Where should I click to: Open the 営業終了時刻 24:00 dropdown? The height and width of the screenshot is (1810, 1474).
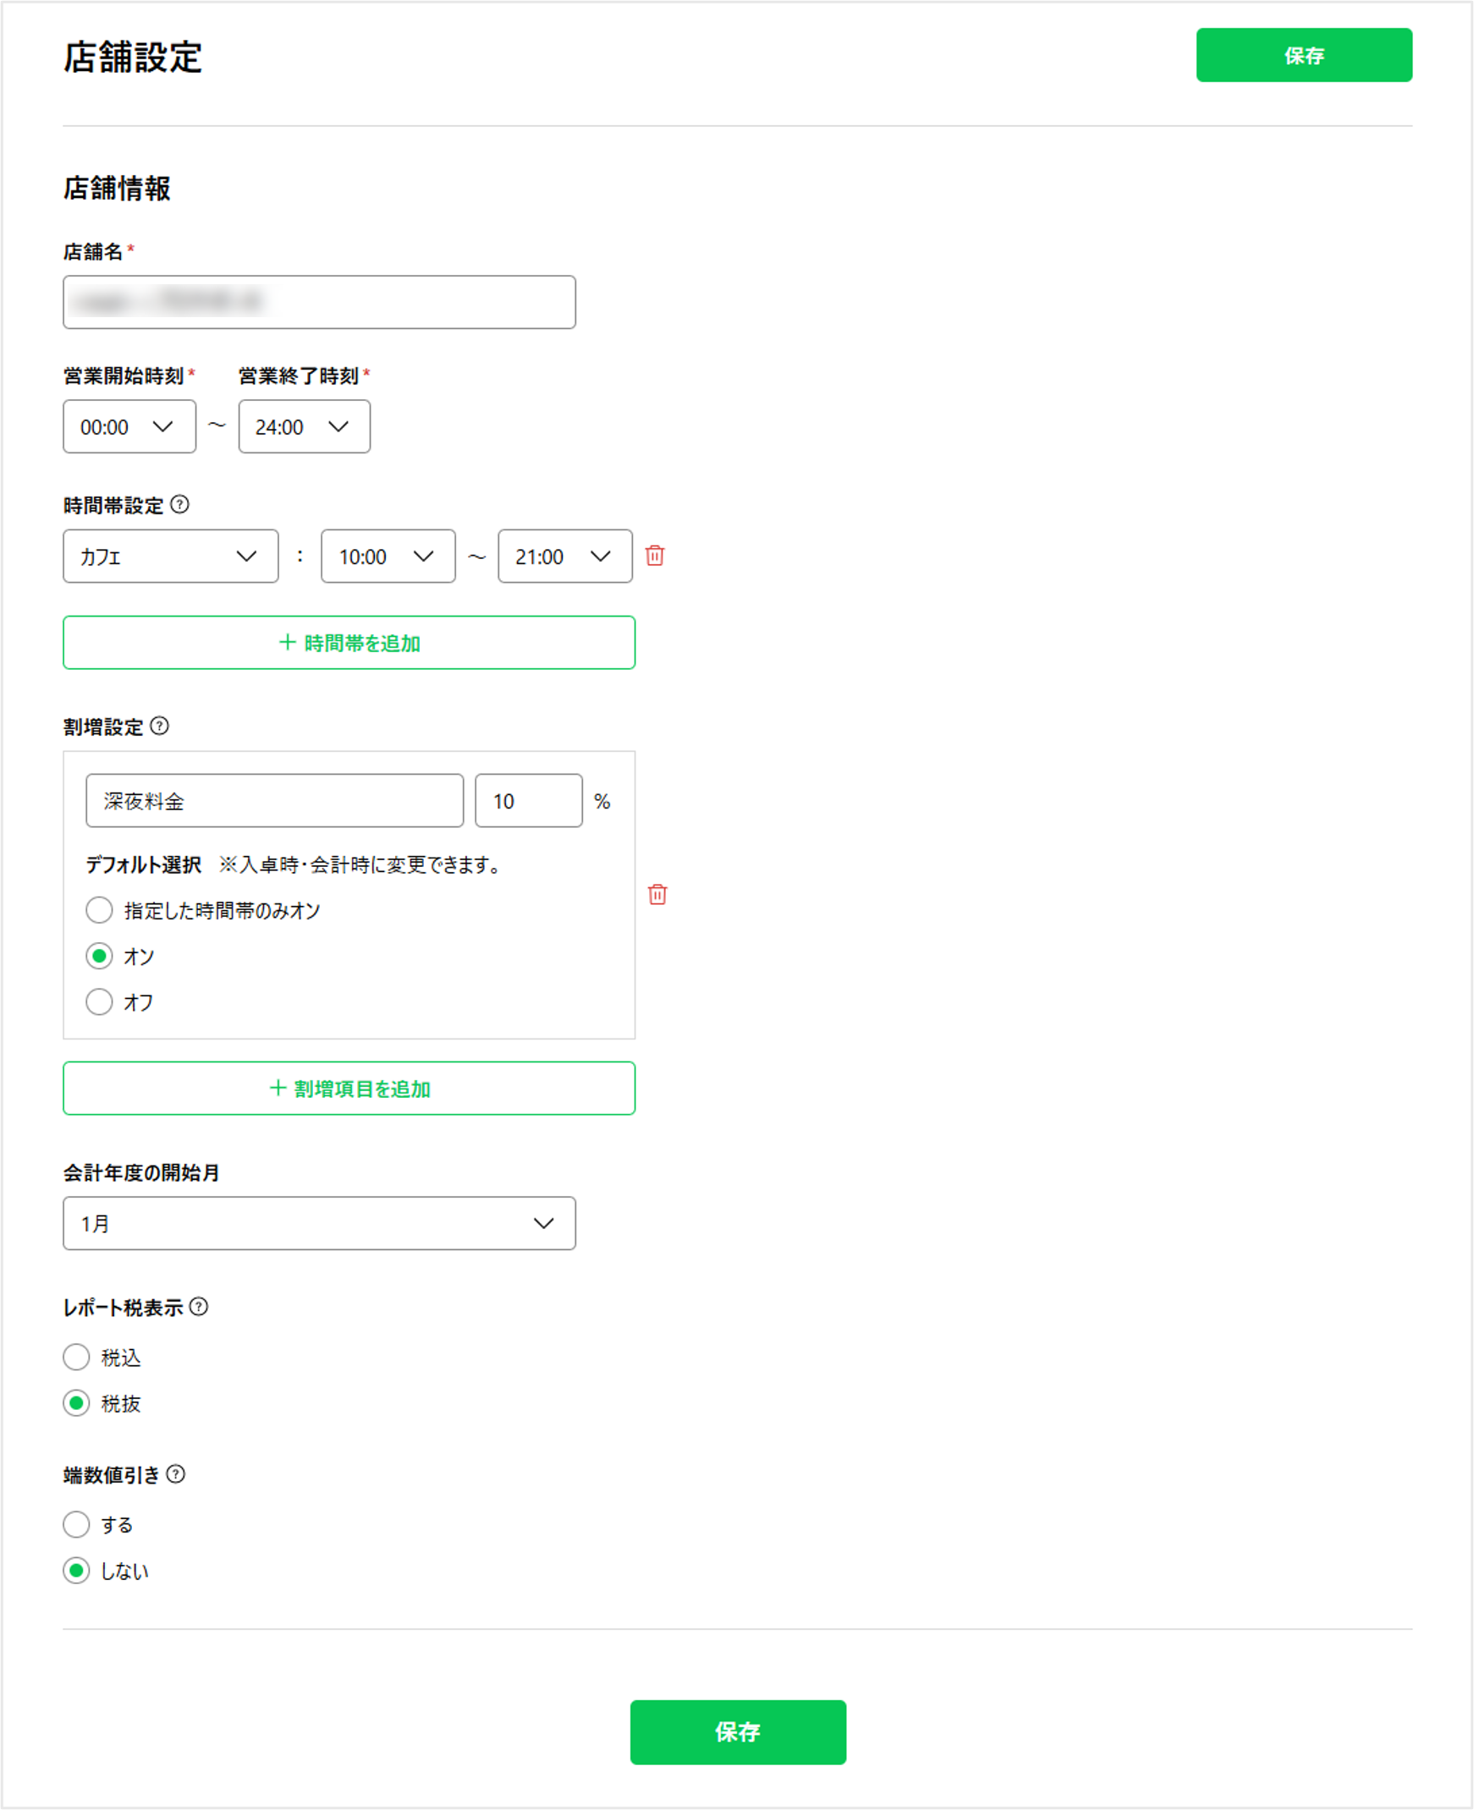(304, 427)
